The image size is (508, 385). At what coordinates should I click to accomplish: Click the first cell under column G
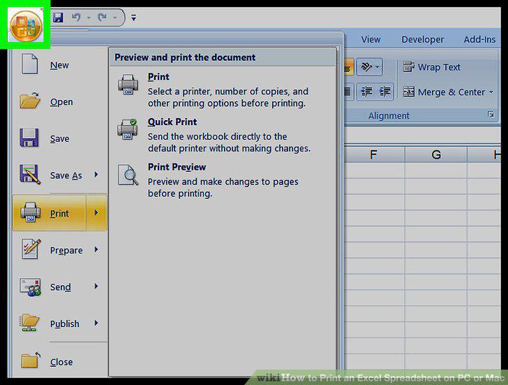(x=436, y=170)
